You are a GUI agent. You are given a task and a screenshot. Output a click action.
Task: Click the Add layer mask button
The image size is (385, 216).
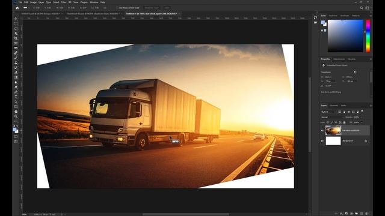[346, 214]
